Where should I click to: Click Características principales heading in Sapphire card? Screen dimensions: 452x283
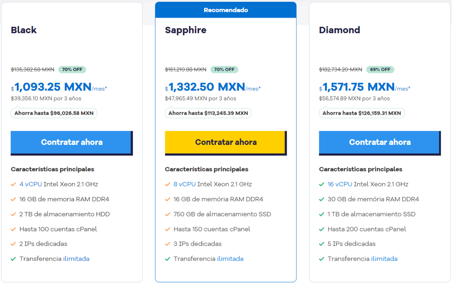pos(206,169)
